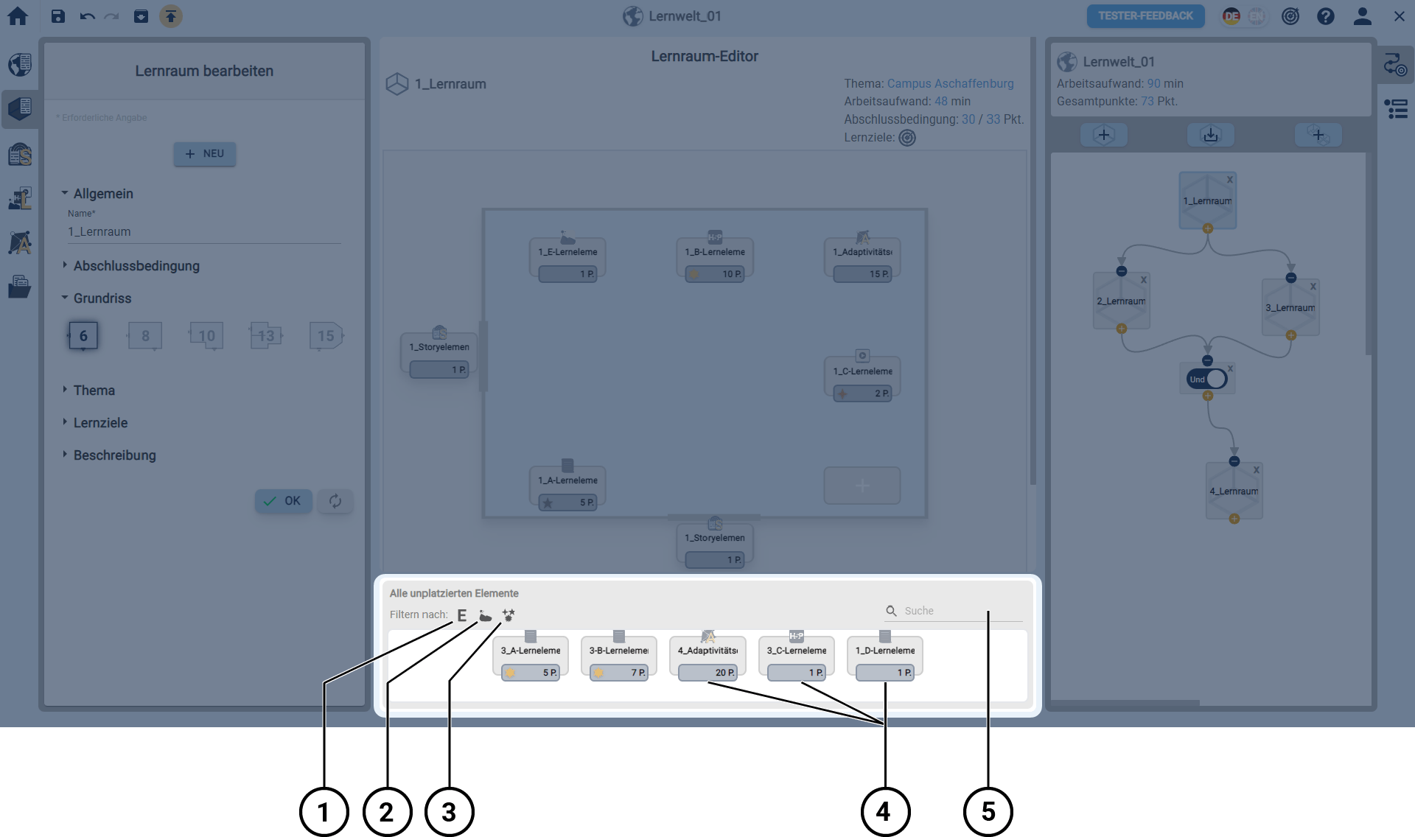
Task: Click the empty plus slot in the room
Action: point(862,486)
